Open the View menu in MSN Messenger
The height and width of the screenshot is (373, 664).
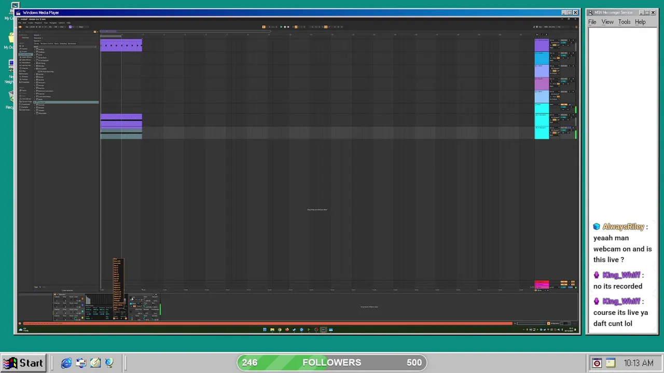[607, 22]
